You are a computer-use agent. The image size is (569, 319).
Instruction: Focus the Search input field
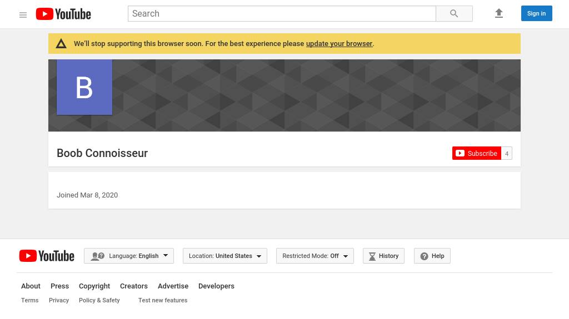click(282, 14)
